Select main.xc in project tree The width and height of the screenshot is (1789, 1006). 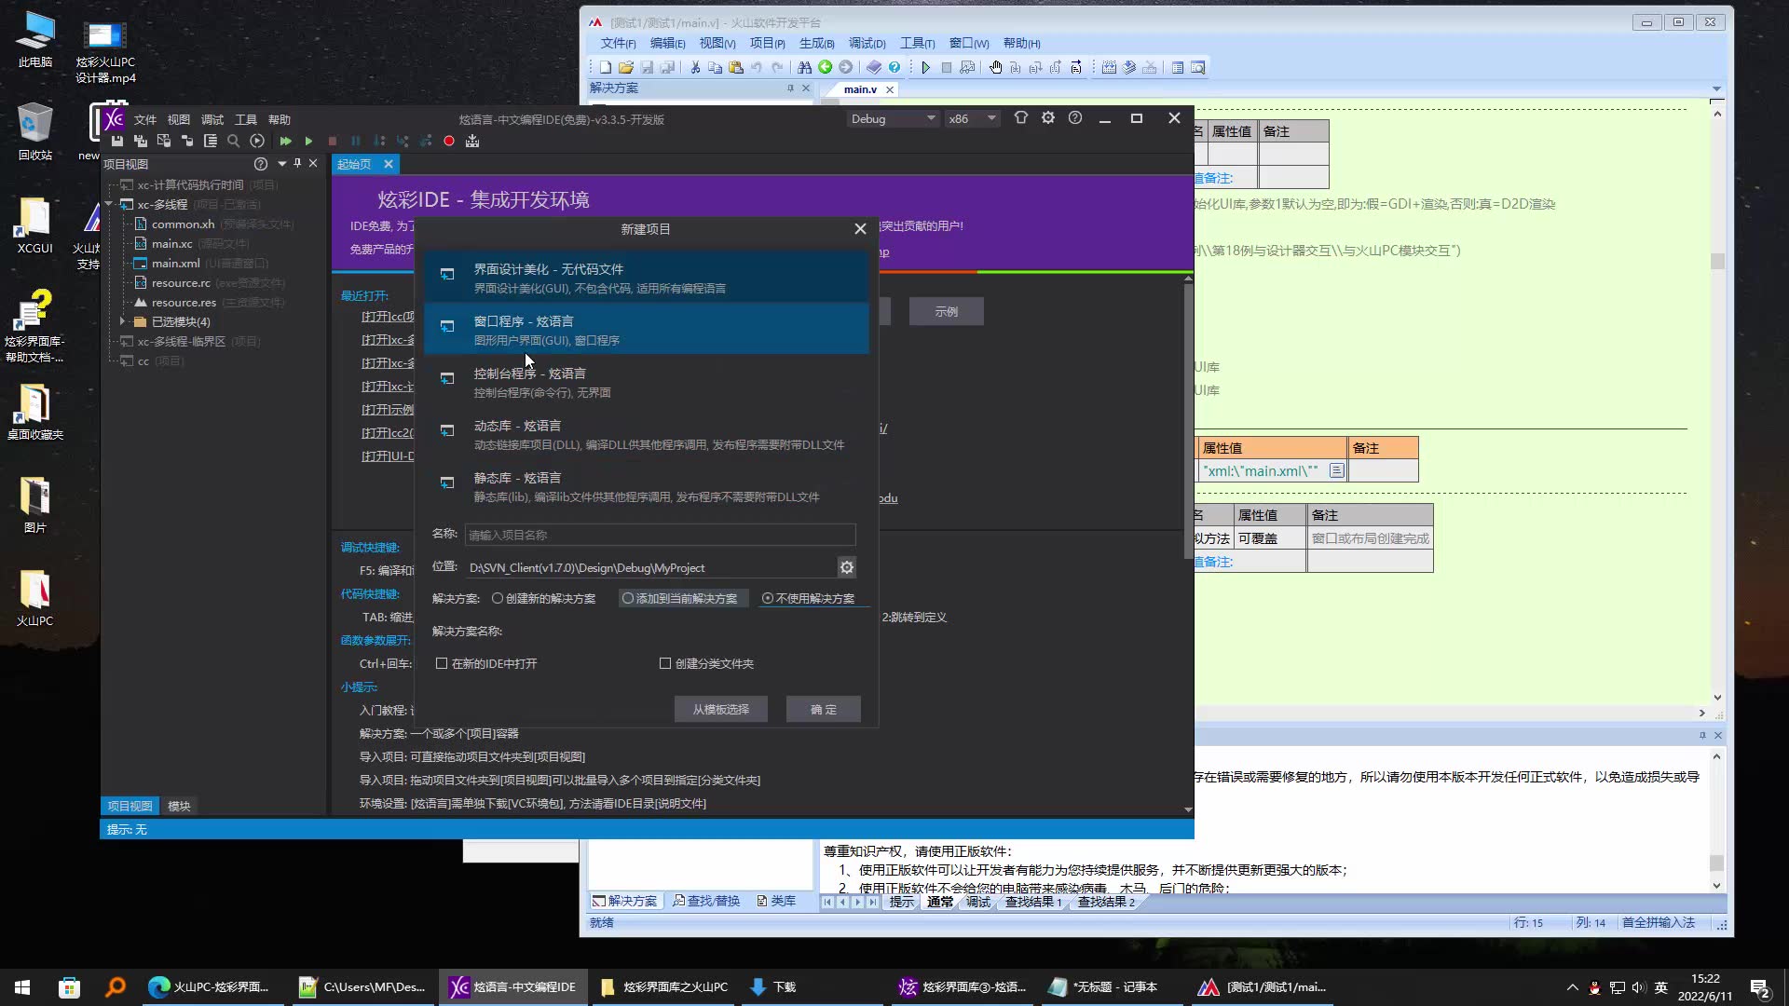[171, 243]
